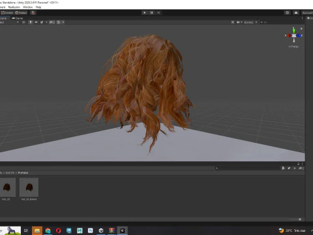
Task: Toggle the 2D view mode button
Action: [x=23, y=22]
